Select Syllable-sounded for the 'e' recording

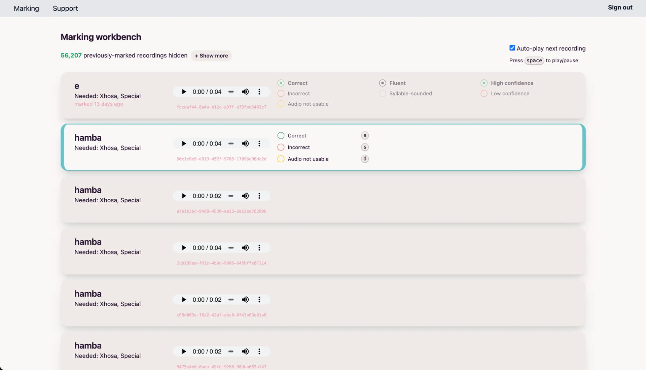pyautogui.click(x=383, y=94)
